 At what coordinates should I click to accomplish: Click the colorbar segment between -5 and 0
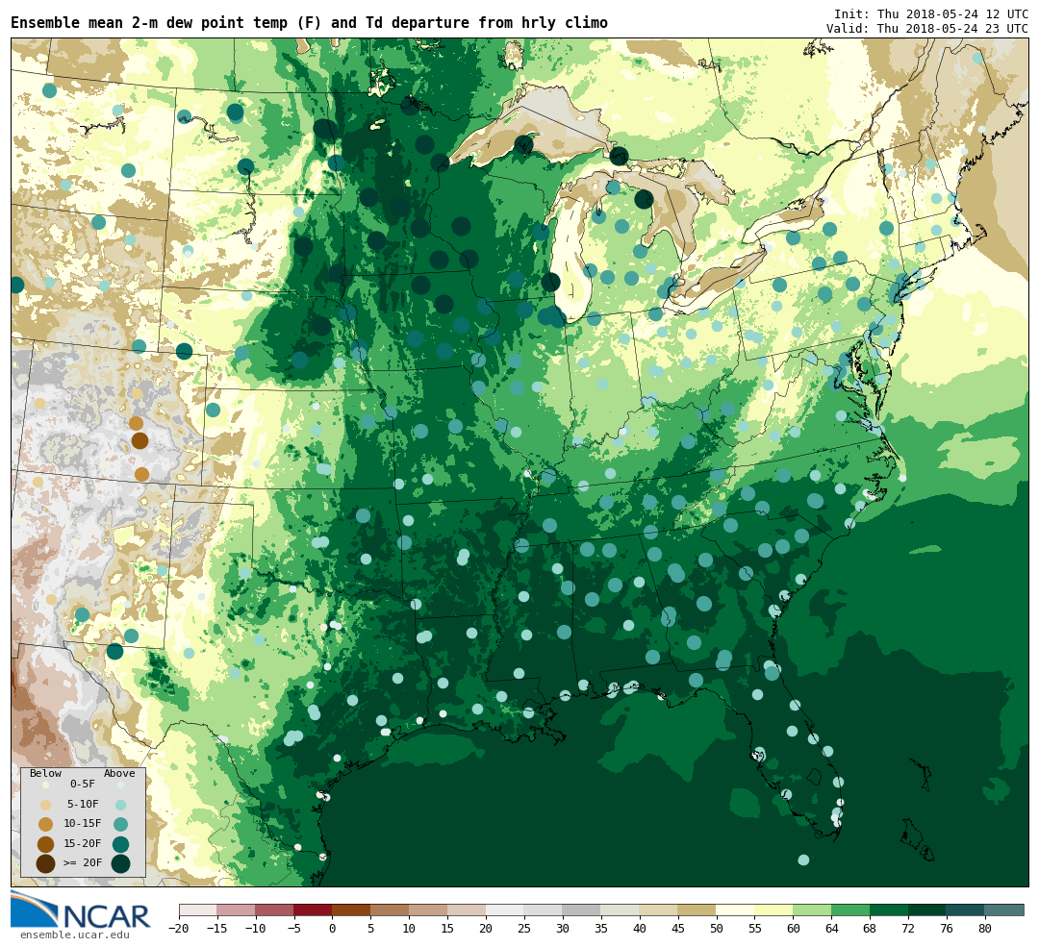point(313,910)
